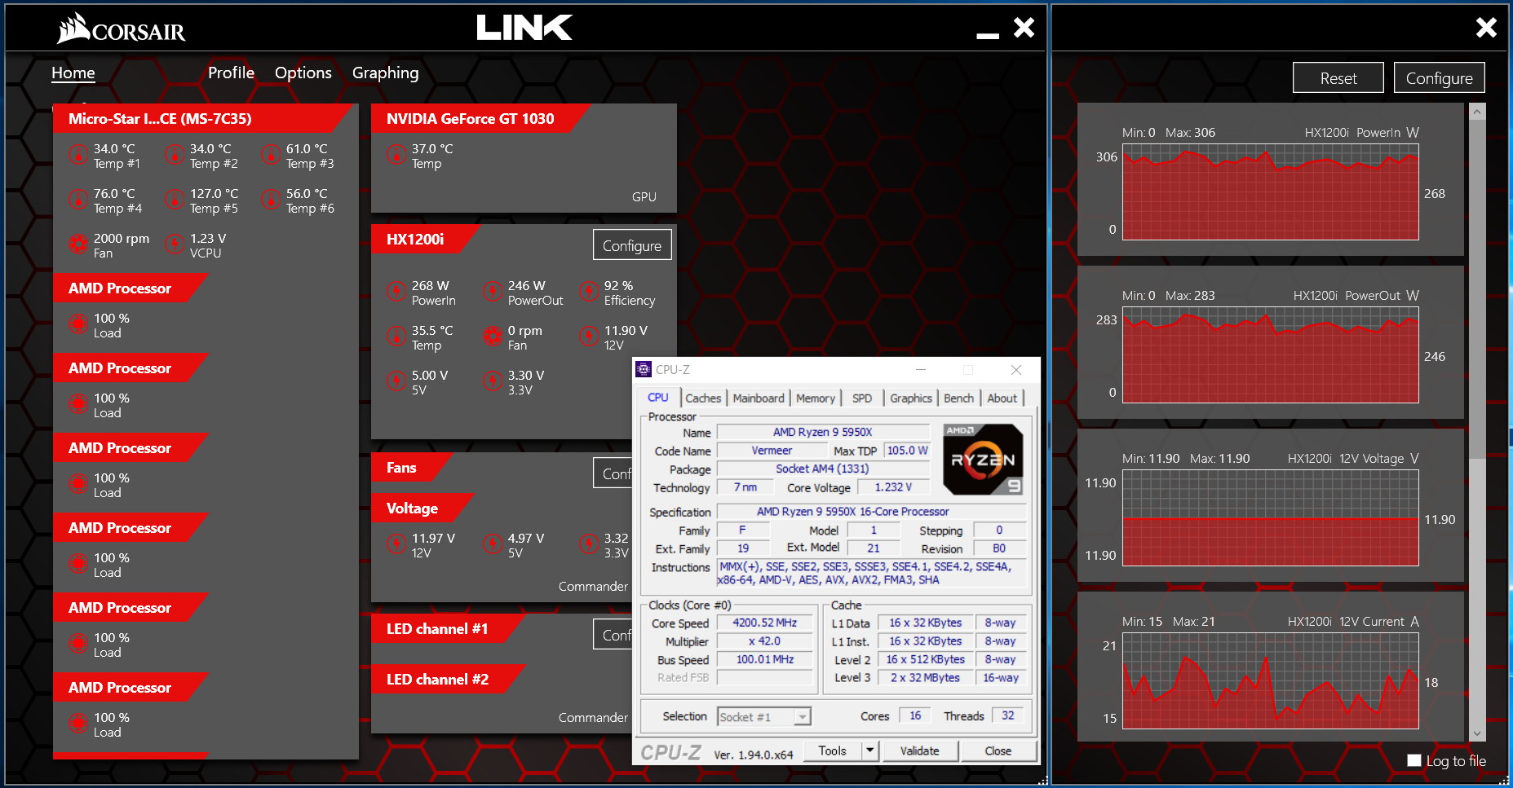Open the Home tab in Corsair Link
The image size is (1513, 788).
[73, 73]
